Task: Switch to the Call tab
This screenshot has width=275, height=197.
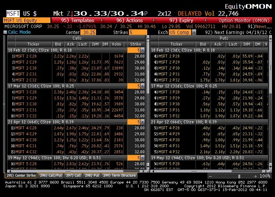Action: coord(73,175)
